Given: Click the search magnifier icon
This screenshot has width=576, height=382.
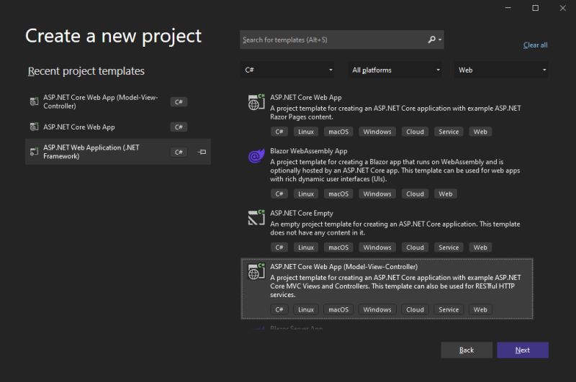Looking at the screenshot, I should pyautogui.click(x=431, y=40).
